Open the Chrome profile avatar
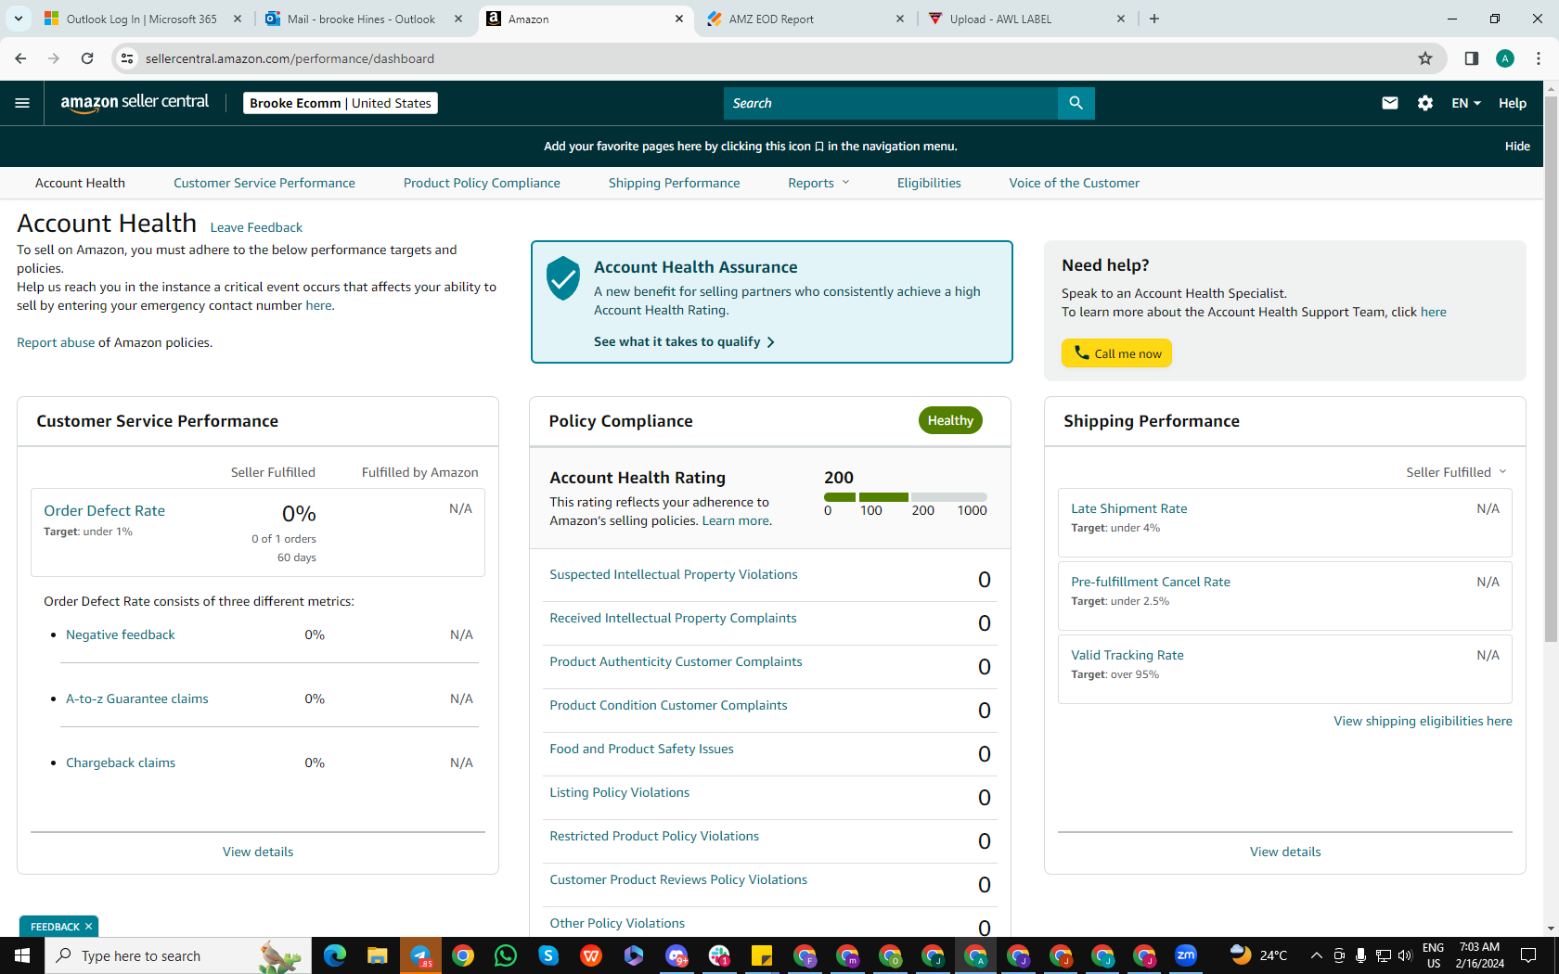Viewport: 1559px width, 974px height. click(x=1505, y=58)
